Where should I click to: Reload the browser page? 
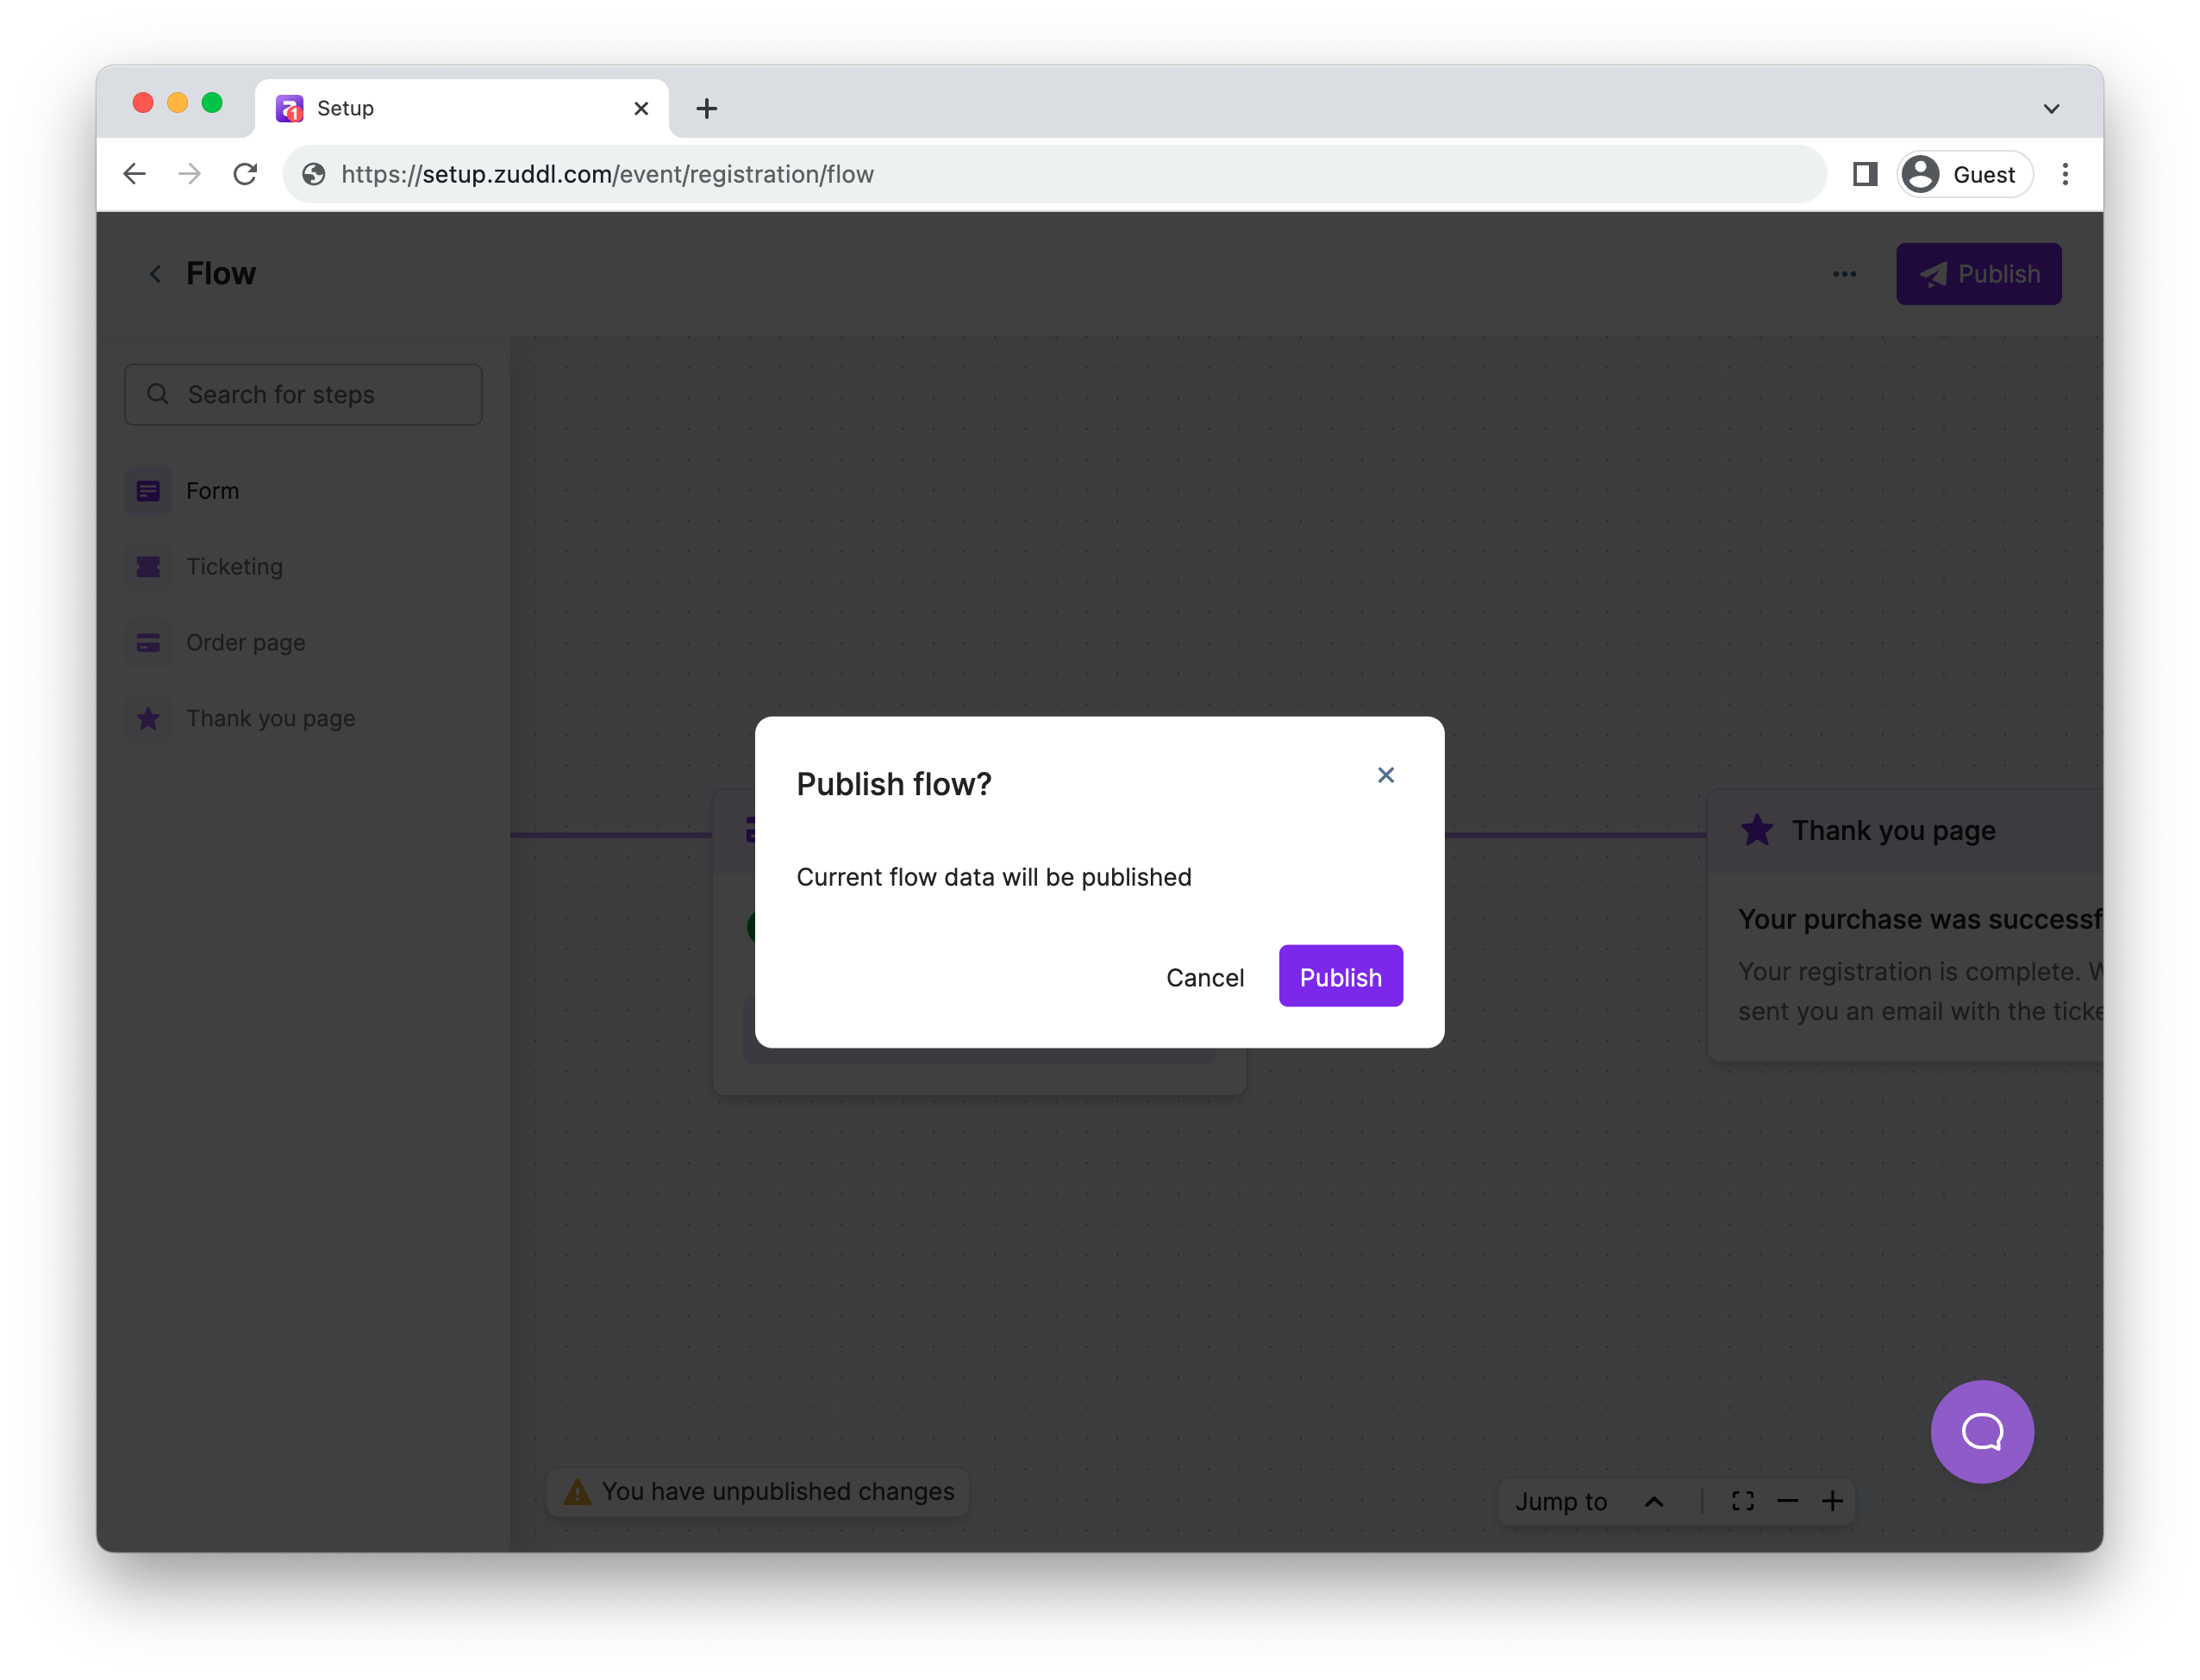point(245,174)
